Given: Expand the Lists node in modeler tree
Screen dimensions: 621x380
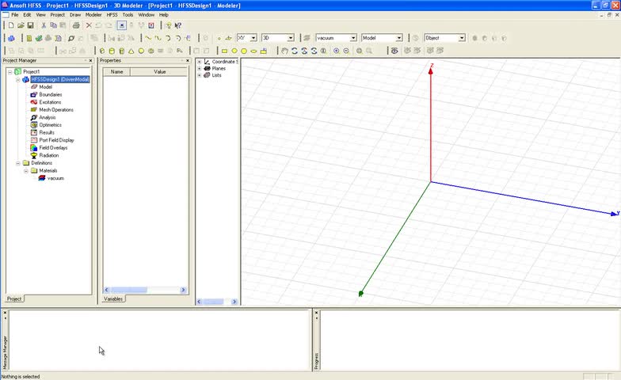Looking at the screenshot, I should [x=200, y=75].
